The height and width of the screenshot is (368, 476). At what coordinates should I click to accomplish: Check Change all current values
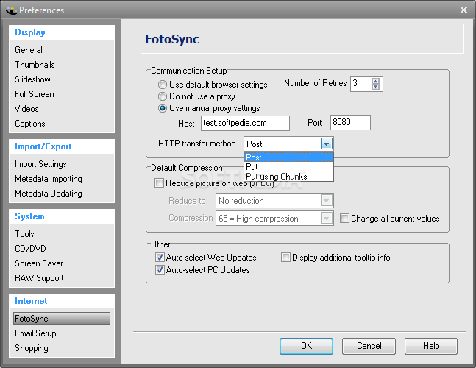tap(344, 219)
